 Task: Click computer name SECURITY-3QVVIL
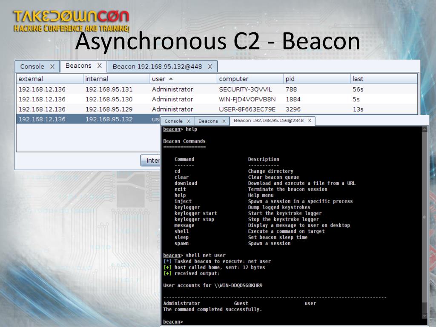click(246, 89)
